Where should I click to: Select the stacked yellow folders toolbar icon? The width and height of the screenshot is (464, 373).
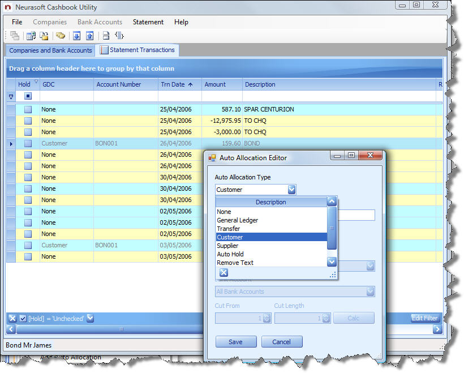click(x=60, y=35)
